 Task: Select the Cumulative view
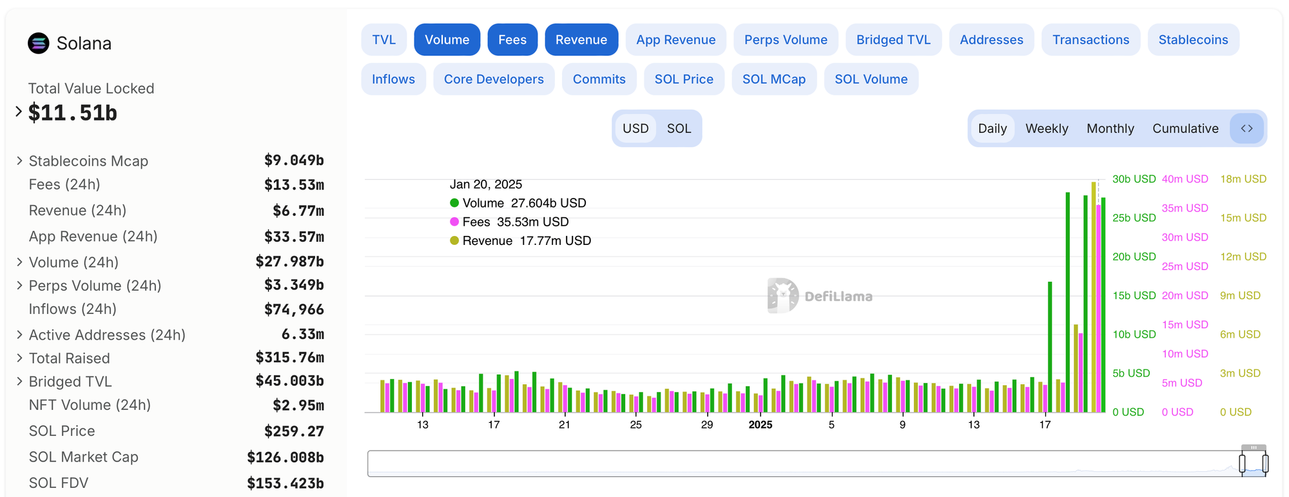(x=1185, y=128)
